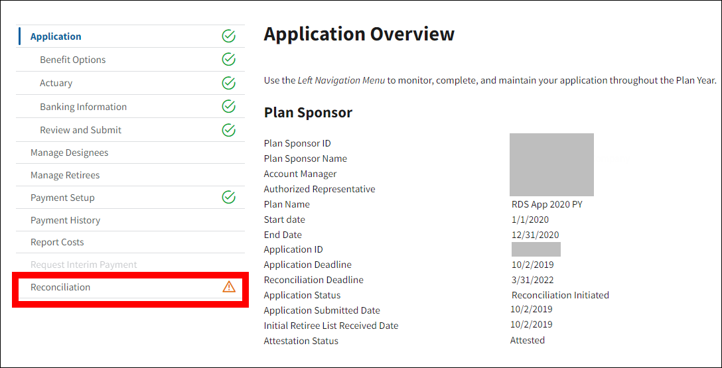The image size is (722, 368).
Task: Click the green checkmark beside Application
Action: tap(228, 36)
